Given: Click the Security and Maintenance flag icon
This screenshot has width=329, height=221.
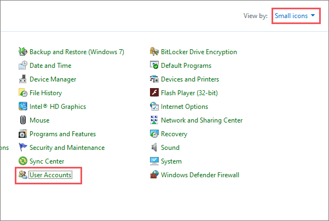Looking at the screenshot, I should [23, 147].
